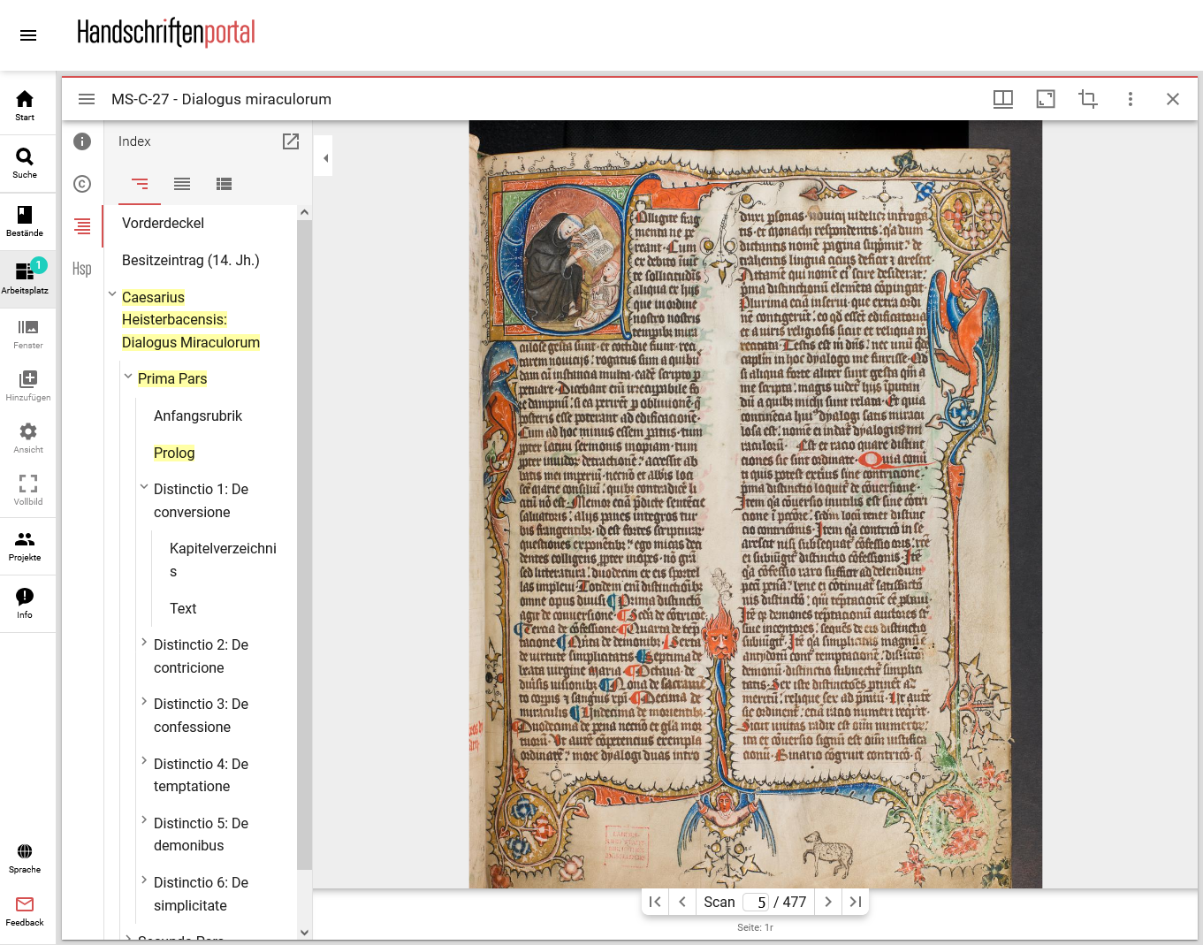Expand Distinctio 3: De confessione
The image size is (1203, 945).
(144, 701)
